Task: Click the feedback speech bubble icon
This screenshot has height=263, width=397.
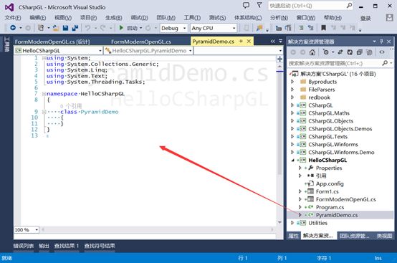Action: click(x=246, y=5)
